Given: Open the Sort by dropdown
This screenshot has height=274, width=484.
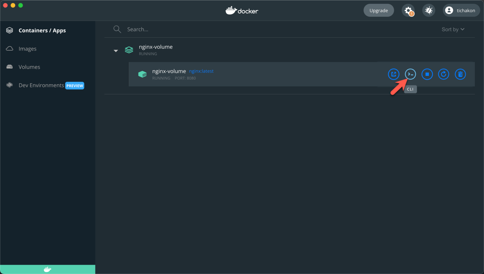Looking at the screenshot, I should pos(453,29).
